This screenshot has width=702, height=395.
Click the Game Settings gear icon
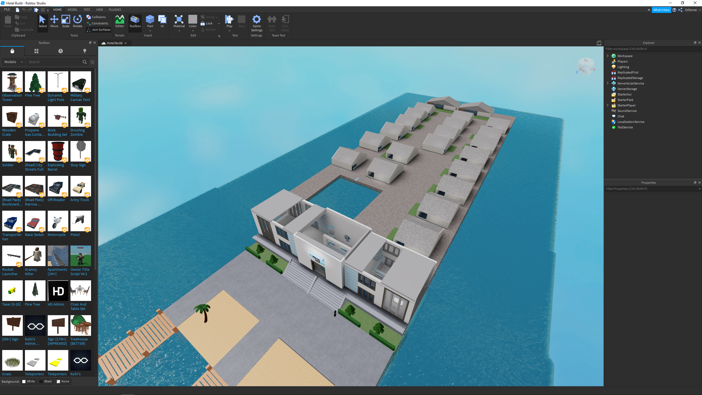click(x=256, y=20)
